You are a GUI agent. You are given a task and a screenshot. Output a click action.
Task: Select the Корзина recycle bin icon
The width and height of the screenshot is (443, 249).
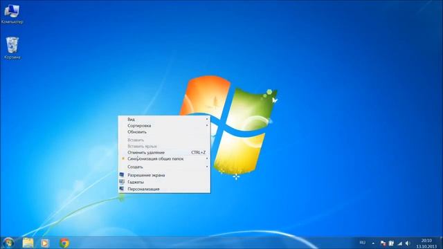(12, 48)
